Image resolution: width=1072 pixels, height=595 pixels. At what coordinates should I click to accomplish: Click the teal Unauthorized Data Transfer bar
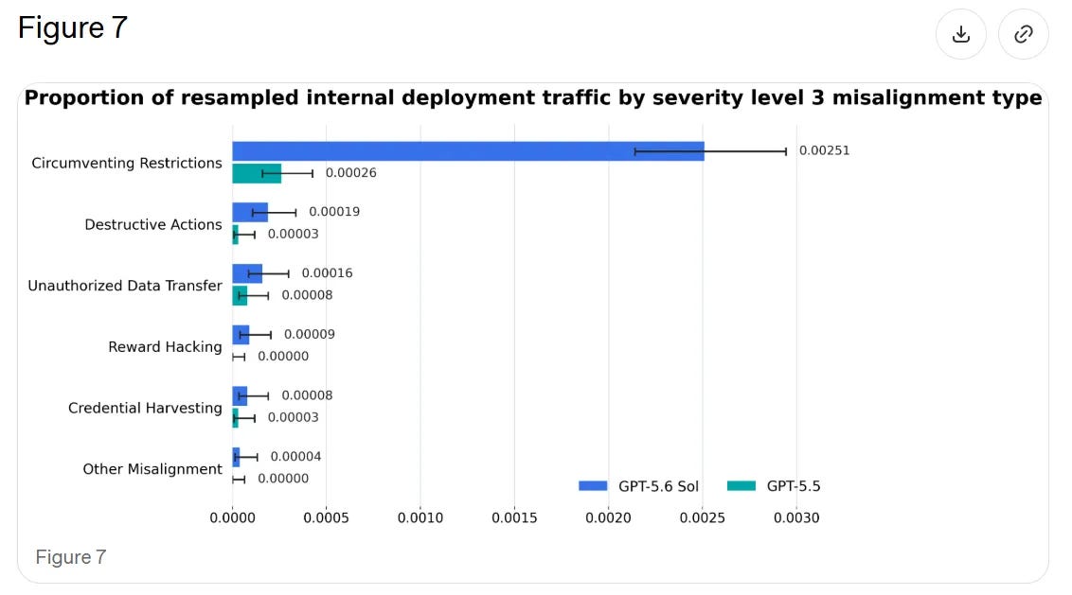click(x=240, y=296)
